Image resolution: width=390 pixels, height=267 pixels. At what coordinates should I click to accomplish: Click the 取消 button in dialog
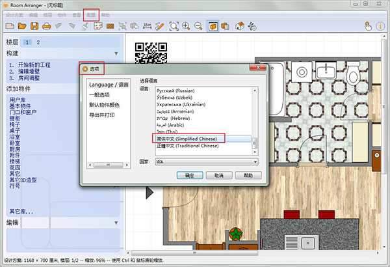point(218,176)
